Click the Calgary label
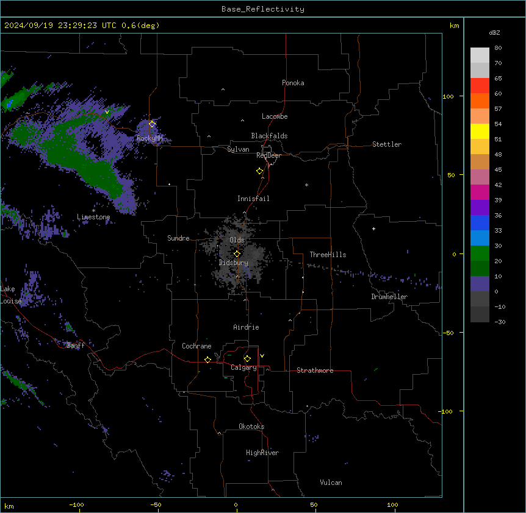This screenshot has height=513, width=526. (243, 367)
